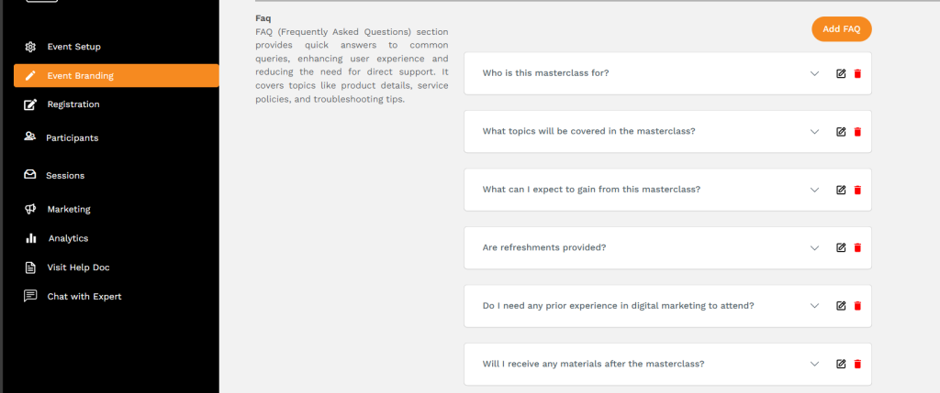Edit the 'Who is this masterclass for?' FAQ

(x=841, y=73)
